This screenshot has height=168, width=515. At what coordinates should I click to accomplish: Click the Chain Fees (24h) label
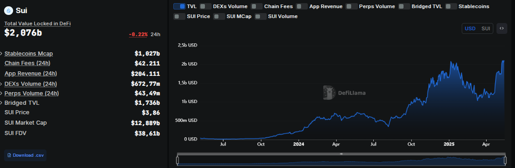tap(27, 63)
